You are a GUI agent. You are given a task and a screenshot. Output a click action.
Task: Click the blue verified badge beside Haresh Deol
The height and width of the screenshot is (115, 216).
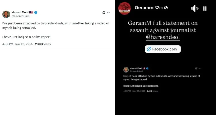36,13
